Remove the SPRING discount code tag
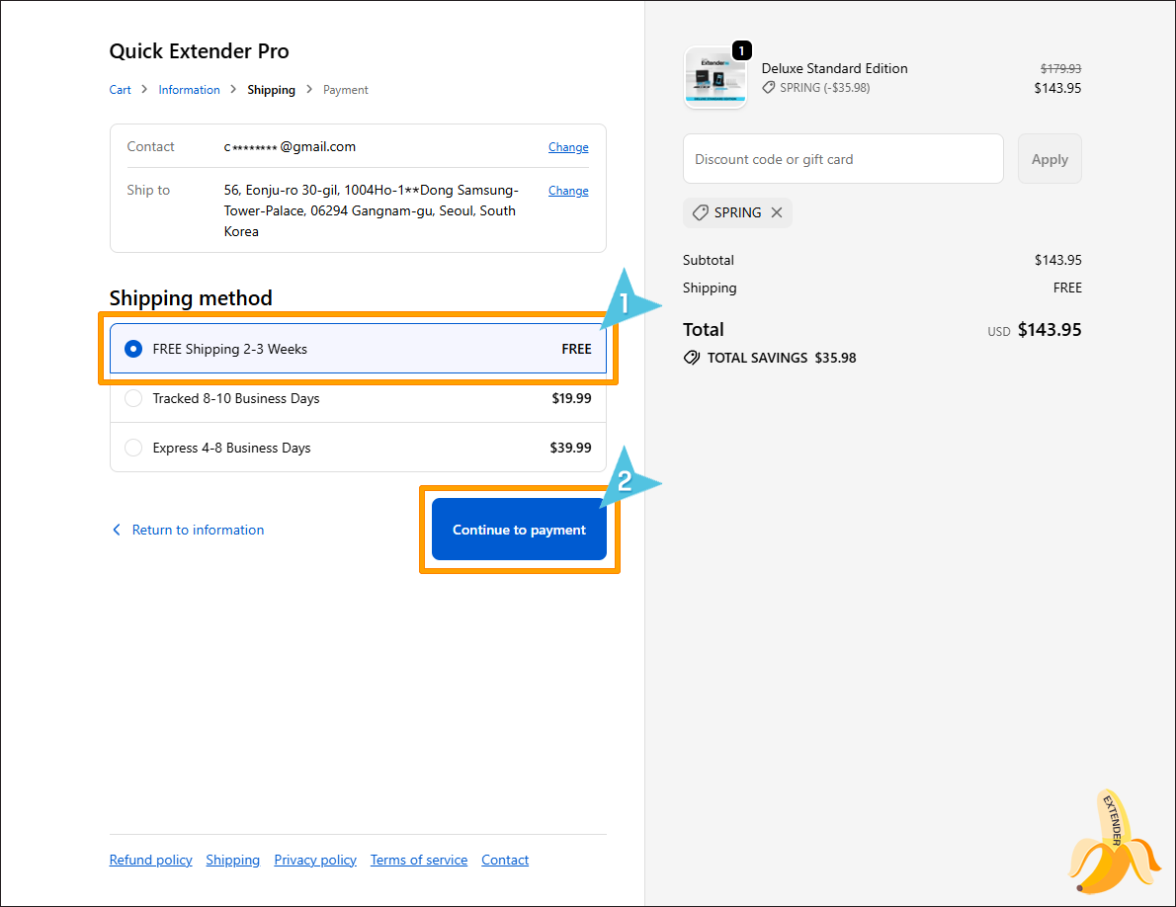The height and width of the screenshot is (907, 1176). coord(777,212)
